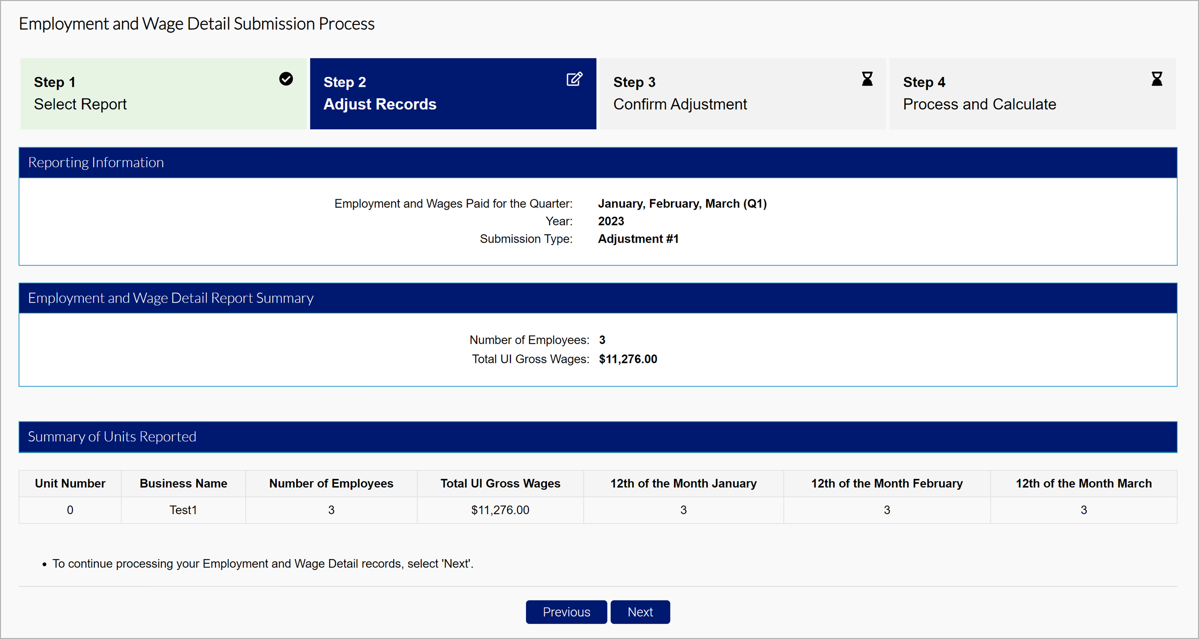Click the Step 4 hourglass icon

coord(1157,79)
